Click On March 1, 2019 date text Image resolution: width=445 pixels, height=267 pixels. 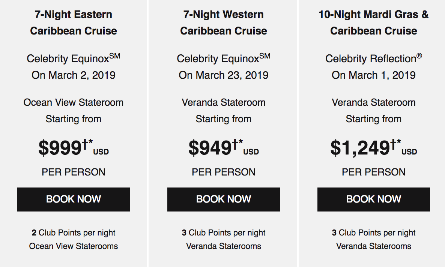tap(373, 75)
